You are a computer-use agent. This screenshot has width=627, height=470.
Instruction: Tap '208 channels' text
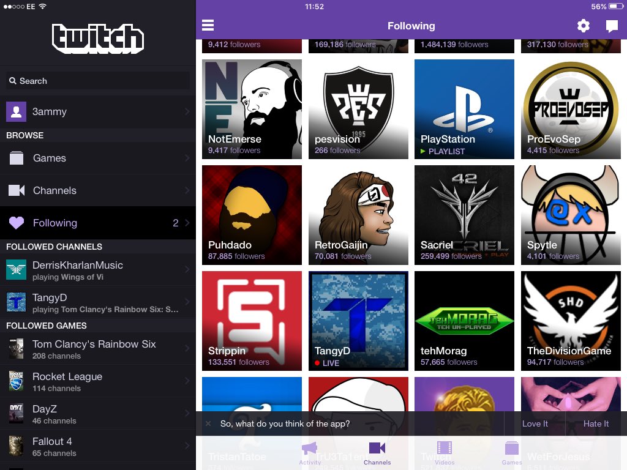coord(56,356)
